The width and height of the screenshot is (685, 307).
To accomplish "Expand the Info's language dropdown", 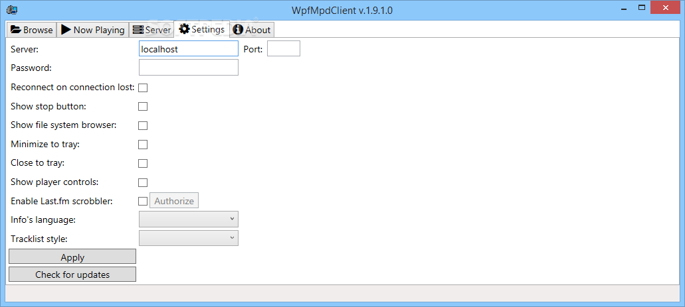I will click(188, 219).
